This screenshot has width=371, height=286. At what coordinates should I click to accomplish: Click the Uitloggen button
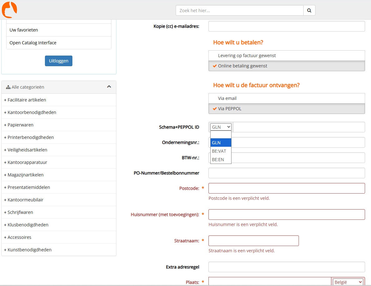59,61
